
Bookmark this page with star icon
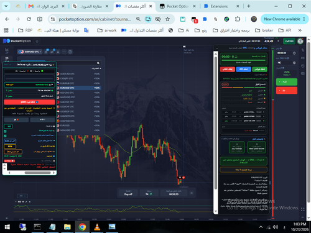[x=167, y=19]
